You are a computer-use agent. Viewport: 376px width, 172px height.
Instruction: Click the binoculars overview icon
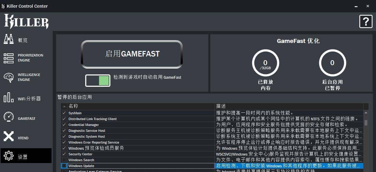[x=9, y=39]
